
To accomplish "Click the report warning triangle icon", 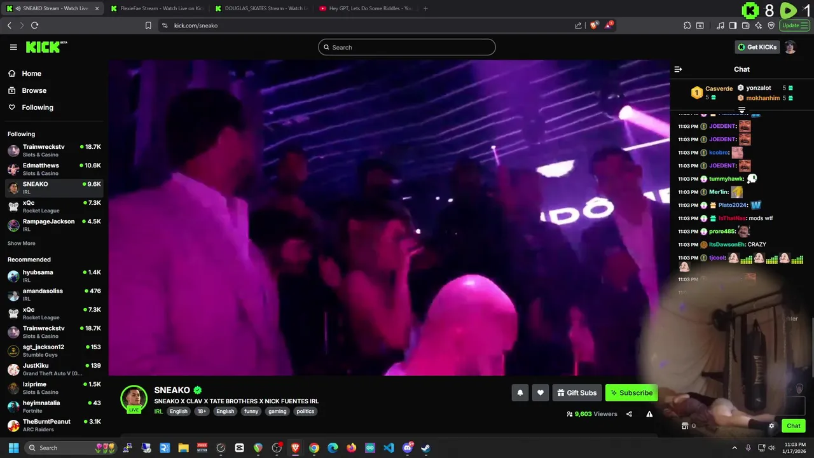I will [x=649, y=414].
